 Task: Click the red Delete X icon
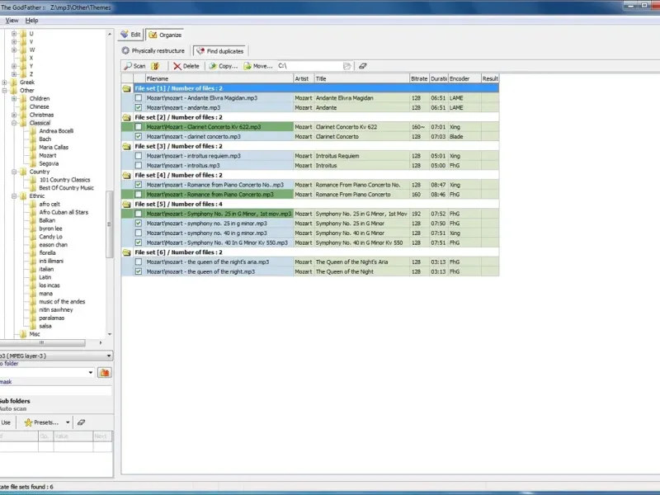[x=177, y=66]
